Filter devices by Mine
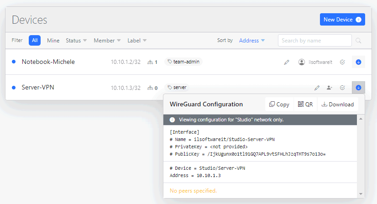 pos(53,41)
